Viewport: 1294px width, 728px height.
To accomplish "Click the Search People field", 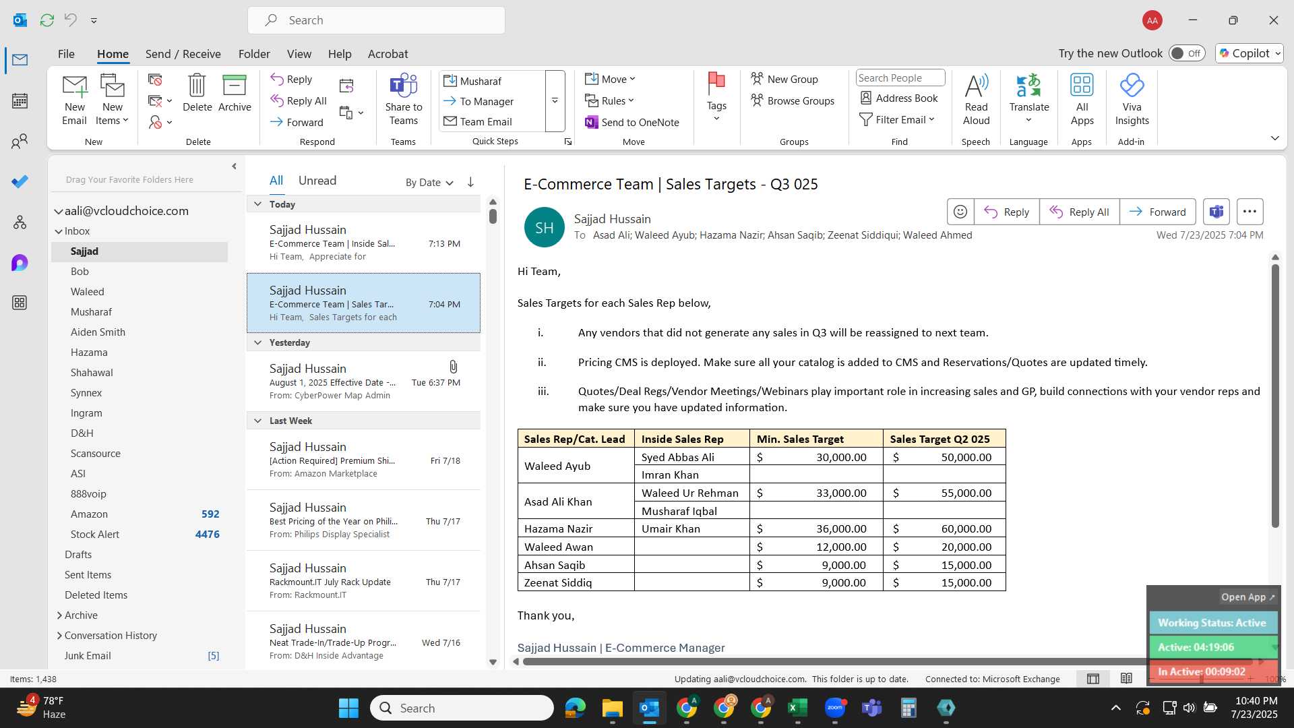I will click(x=900, y=78).
